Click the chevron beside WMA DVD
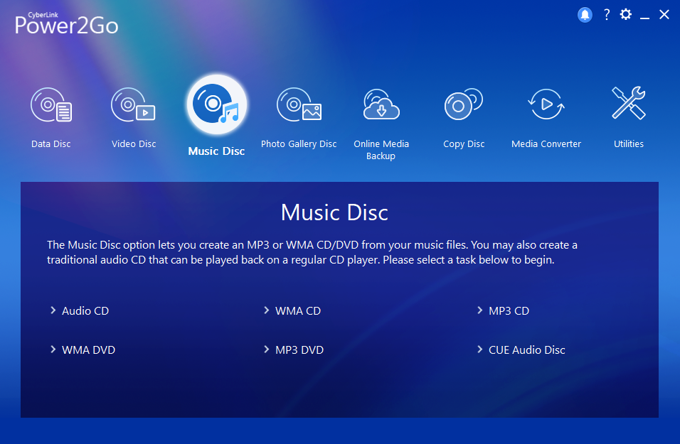 point(53,349)
